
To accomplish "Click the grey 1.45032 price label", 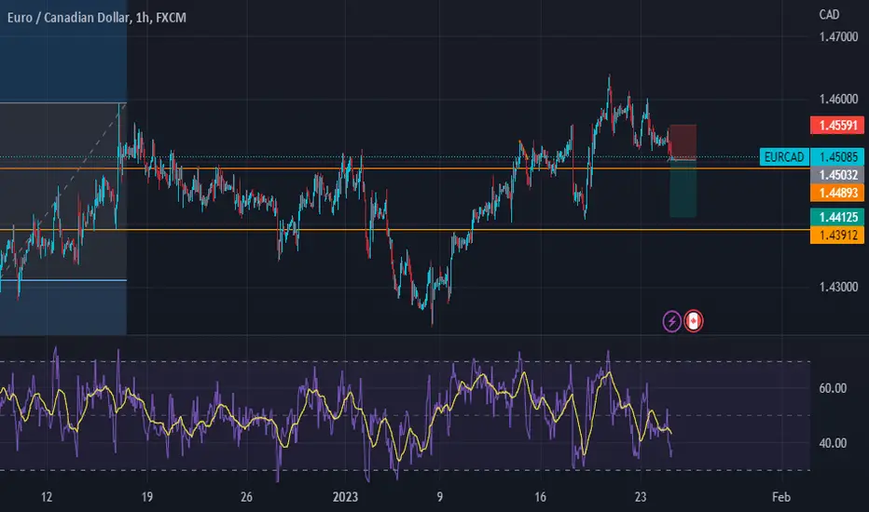I will (837, 175).
